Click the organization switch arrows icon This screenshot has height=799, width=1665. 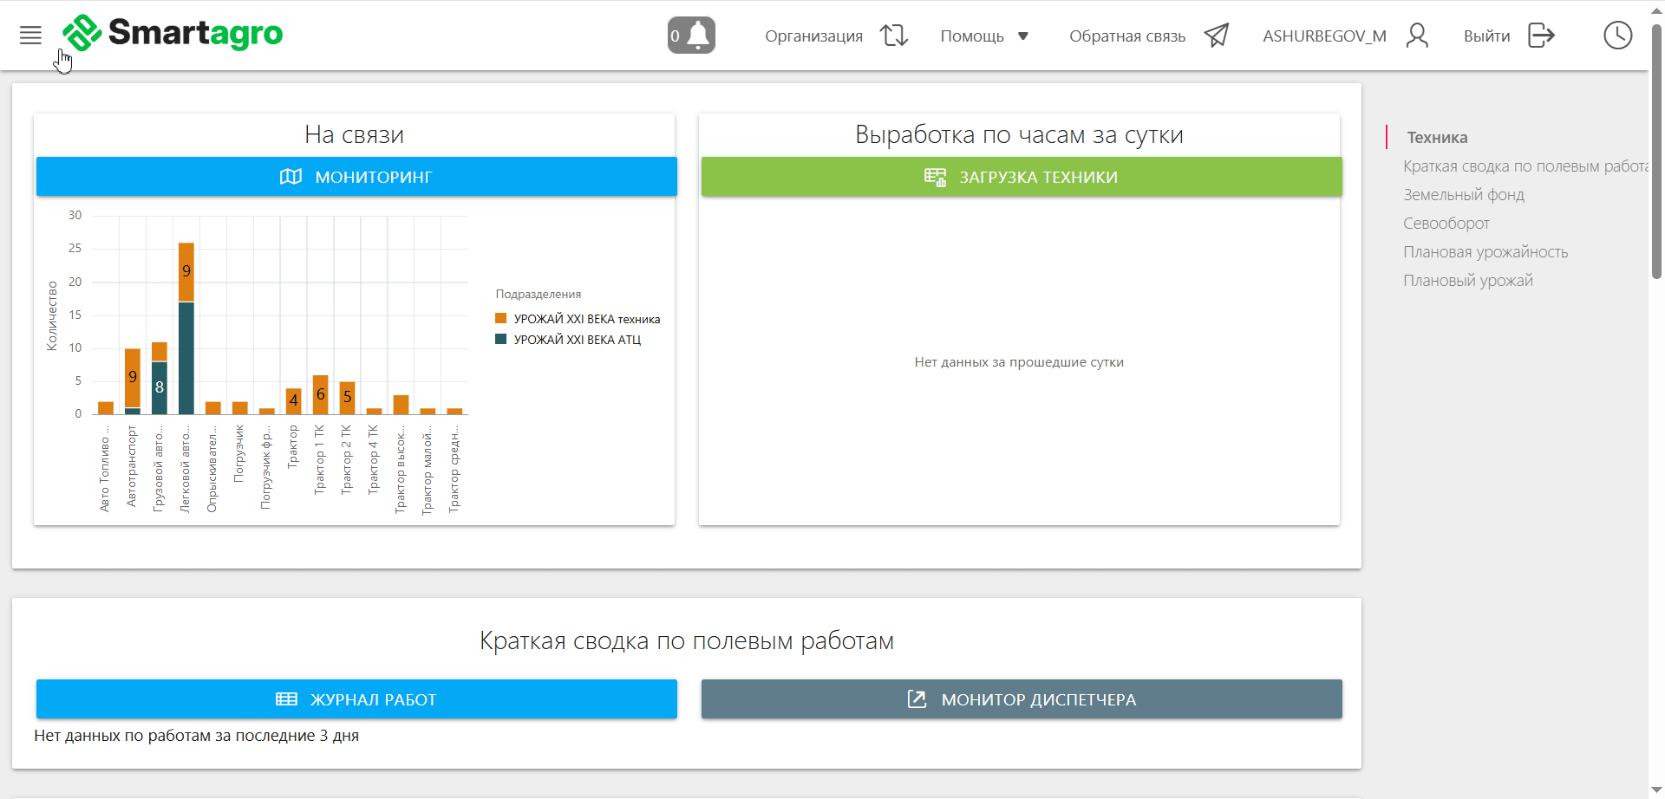click(x=893, y=36)
